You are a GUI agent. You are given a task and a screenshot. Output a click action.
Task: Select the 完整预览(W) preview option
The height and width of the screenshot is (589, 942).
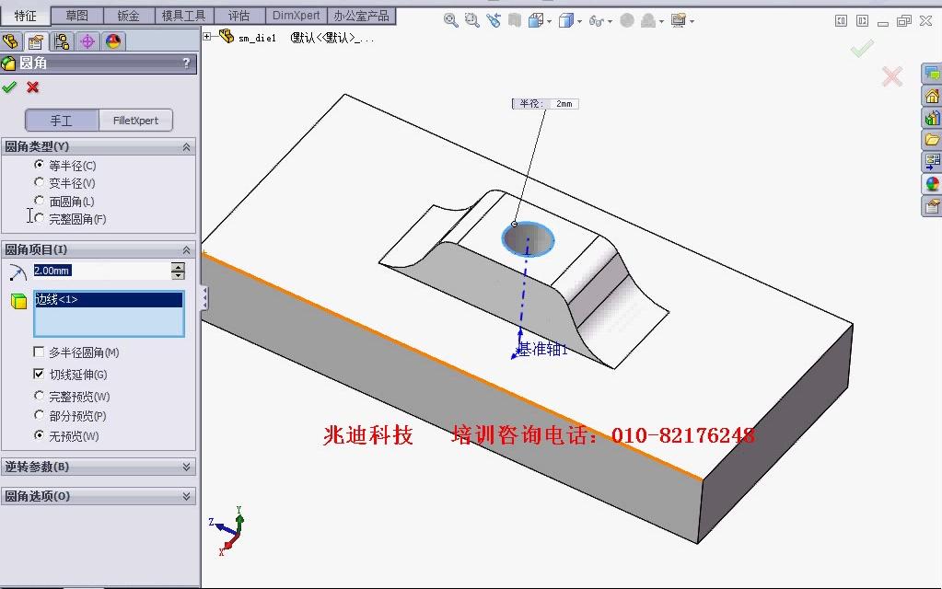point(41,396)
